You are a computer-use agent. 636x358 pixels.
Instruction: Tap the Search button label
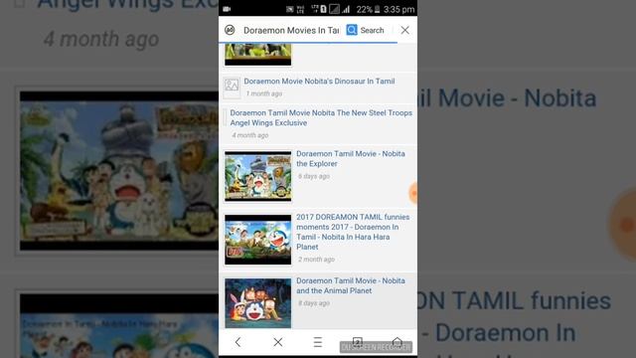click(372, 31)
